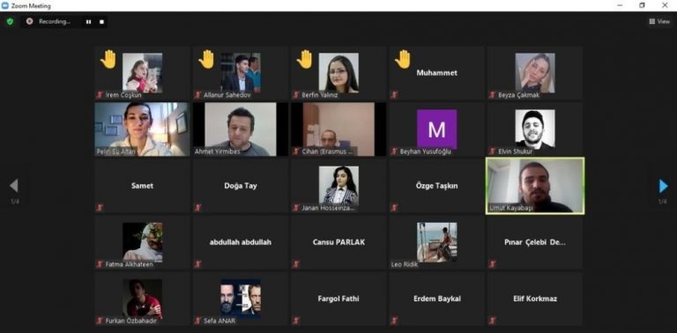The width and height of the screenshot is (677, 333).
Task: Select Umut Kayabaşı's highlighted video tile
Action: (x=535, y=186)
